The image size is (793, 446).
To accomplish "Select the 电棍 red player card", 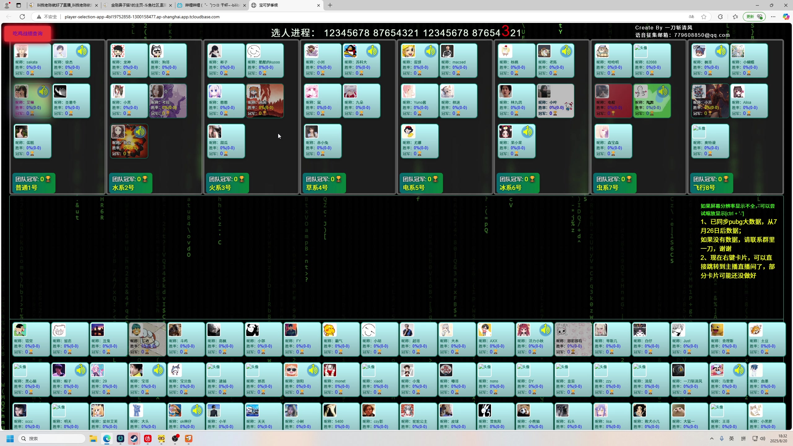I will tap(613, 101).
